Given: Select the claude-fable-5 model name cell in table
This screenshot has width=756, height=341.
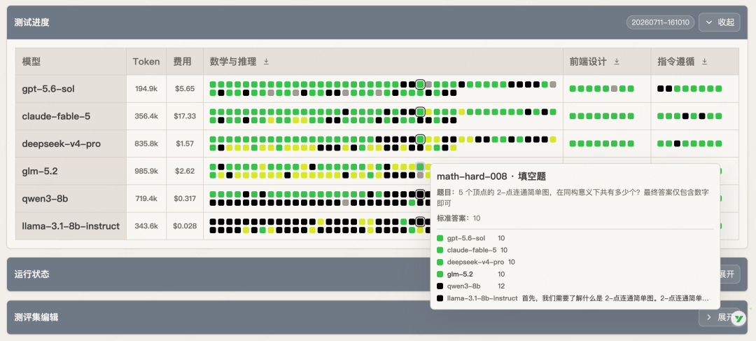Looking at the screenshot, I should [x=71, y=116].
